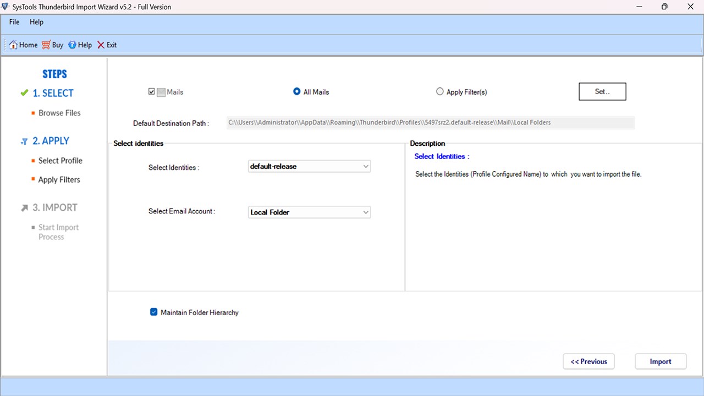Click the 2. APPLY step heading
This screenshot has height=396, width=704.
(51, 141)
